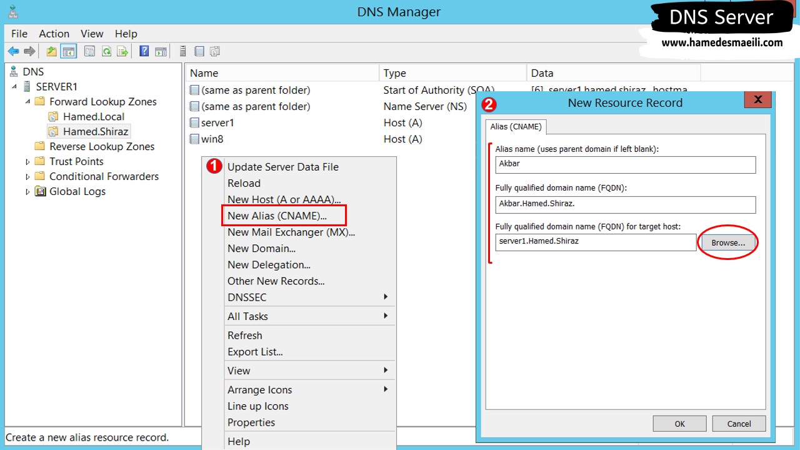This screenshot has width=800, height=450.
Task: Click the Browse... button
Action: pos(728,242)
